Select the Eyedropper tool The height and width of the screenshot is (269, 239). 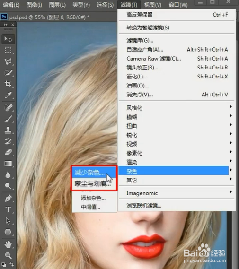click(x=8, y=95)
